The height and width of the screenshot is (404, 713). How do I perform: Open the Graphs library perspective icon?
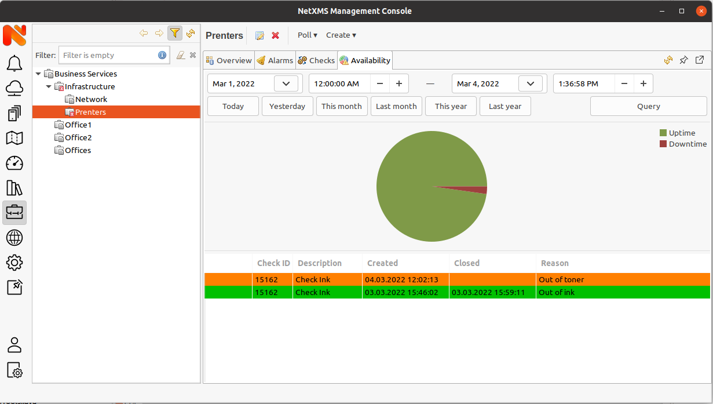point(14,188)
